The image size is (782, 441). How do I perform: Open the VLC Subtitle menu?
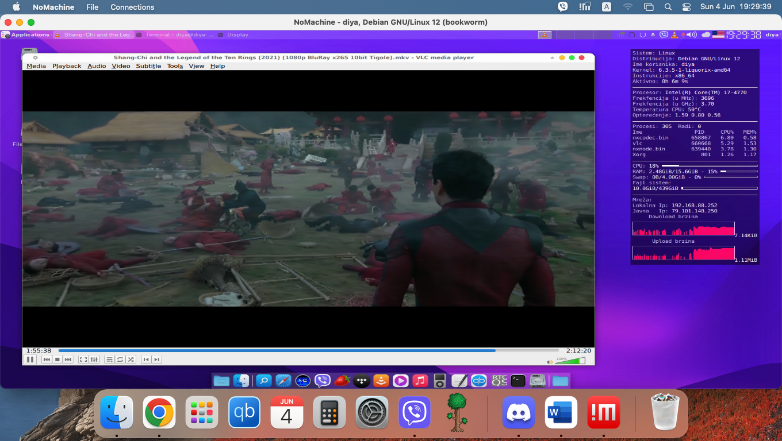[x=148, y=66]
